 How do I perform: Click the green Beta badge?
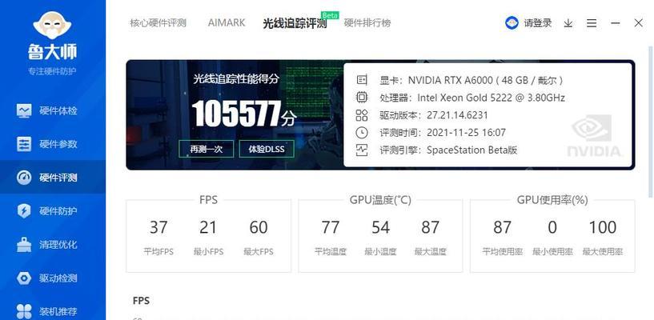tap(331, 15)
